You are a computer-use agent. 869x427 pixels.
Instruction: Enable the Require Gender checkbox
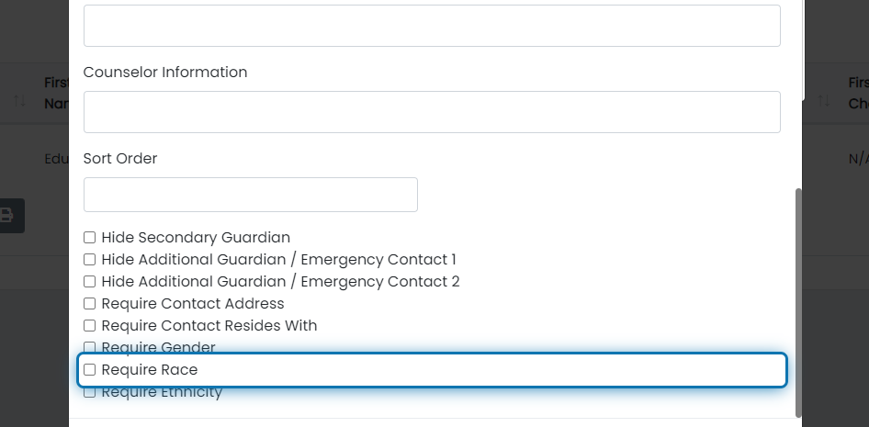pos(90,347)
